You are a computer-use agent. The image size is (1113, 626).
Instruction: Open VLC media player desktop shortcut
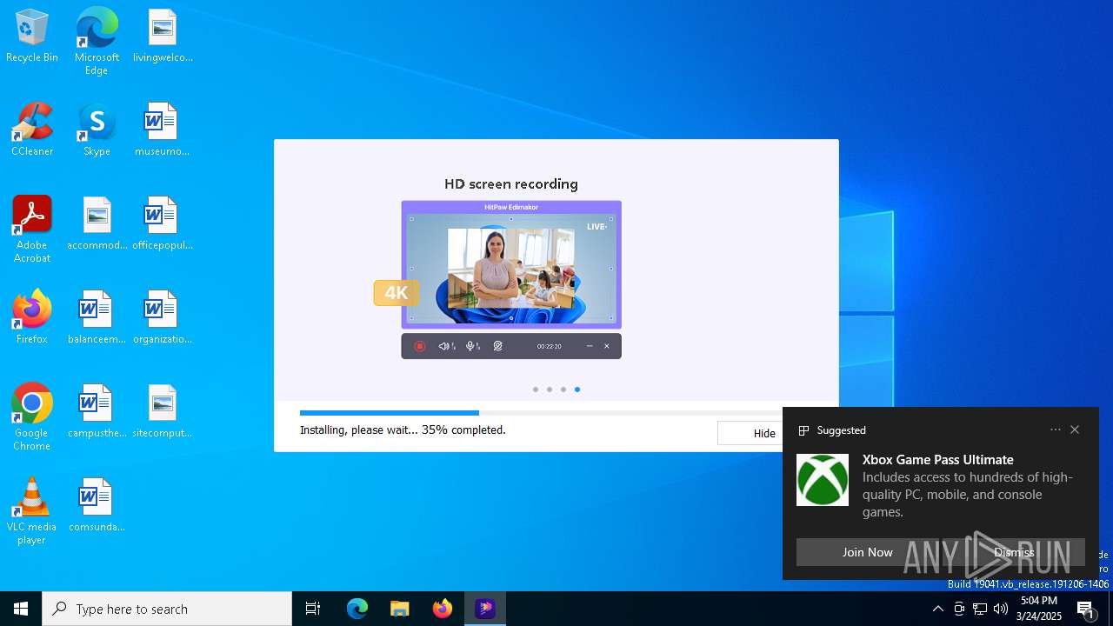[32, 511]
